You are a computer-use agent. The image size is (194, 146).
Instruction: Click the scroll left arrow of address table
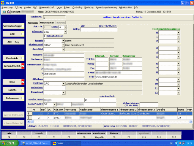[x=29, y=122]
